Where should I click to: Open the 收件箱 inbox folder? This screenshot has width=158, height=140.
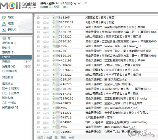(6, 38)
